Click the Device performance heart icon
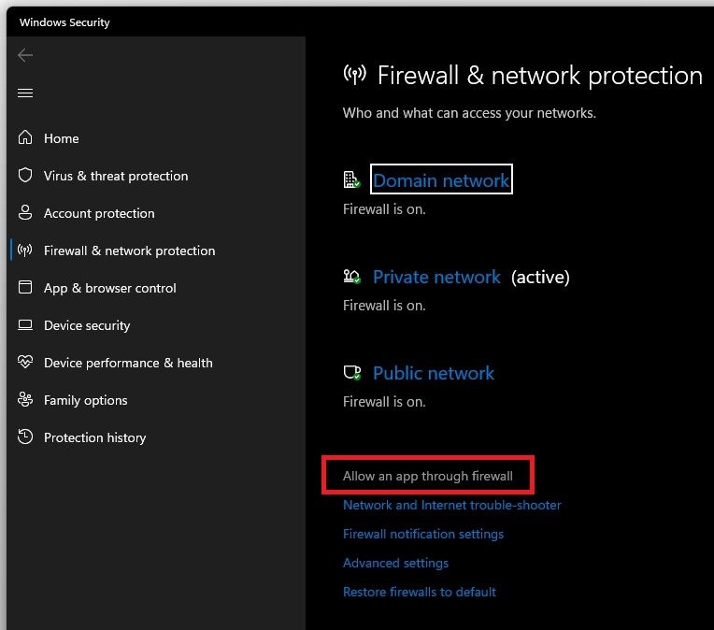714x630 pixels. click(25, 363)
